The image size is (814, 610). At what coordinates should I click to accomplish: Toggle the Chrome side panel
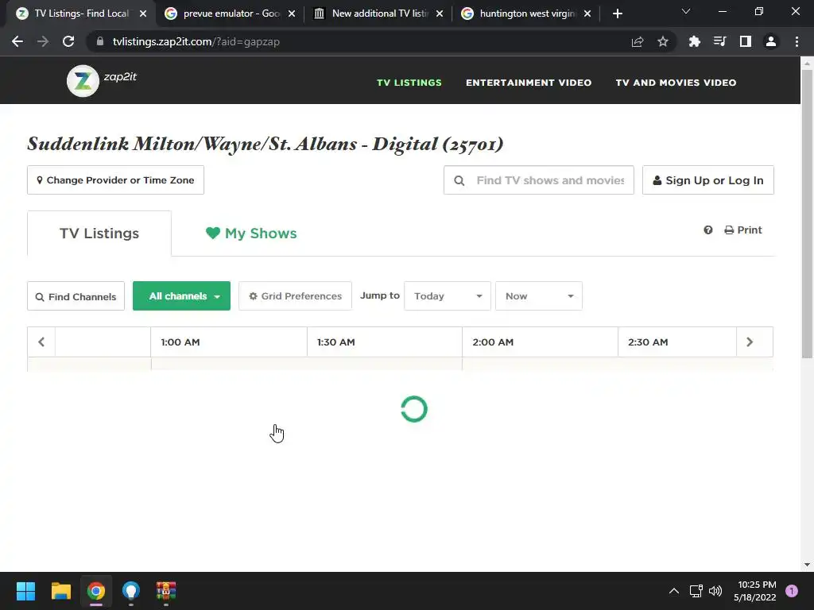point(746,41)
